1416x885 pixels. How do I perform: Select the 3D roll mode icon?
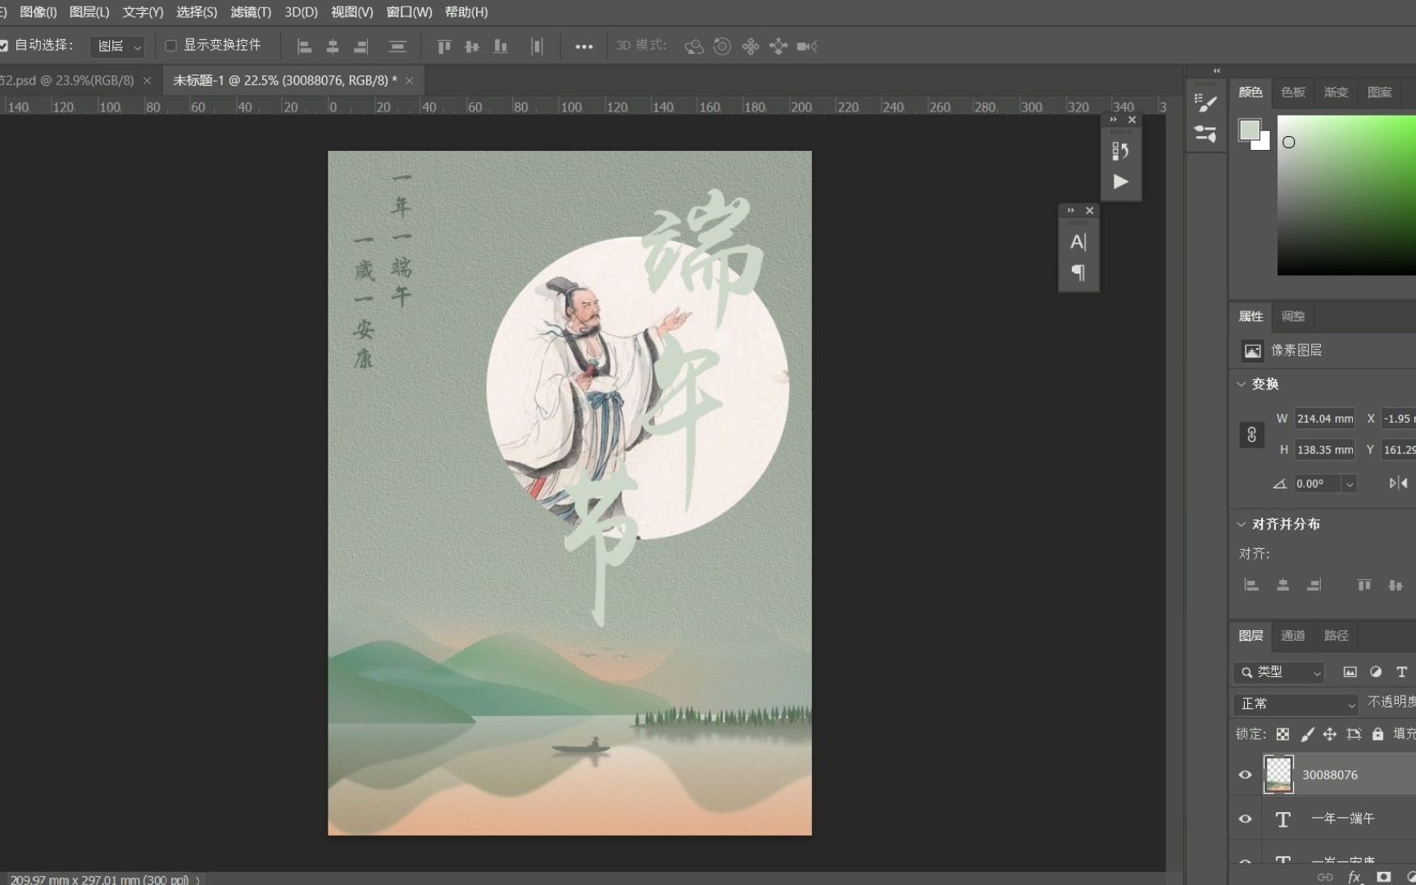pos(722,47)
